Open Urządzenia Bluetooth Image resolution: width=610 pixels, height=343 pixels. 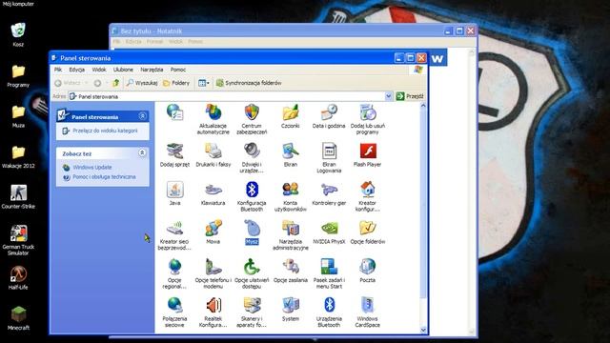coord(329,312)
